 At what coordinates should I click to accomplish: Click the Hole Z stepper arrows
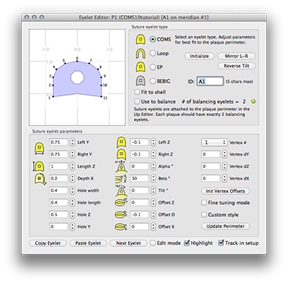(72, 215)
